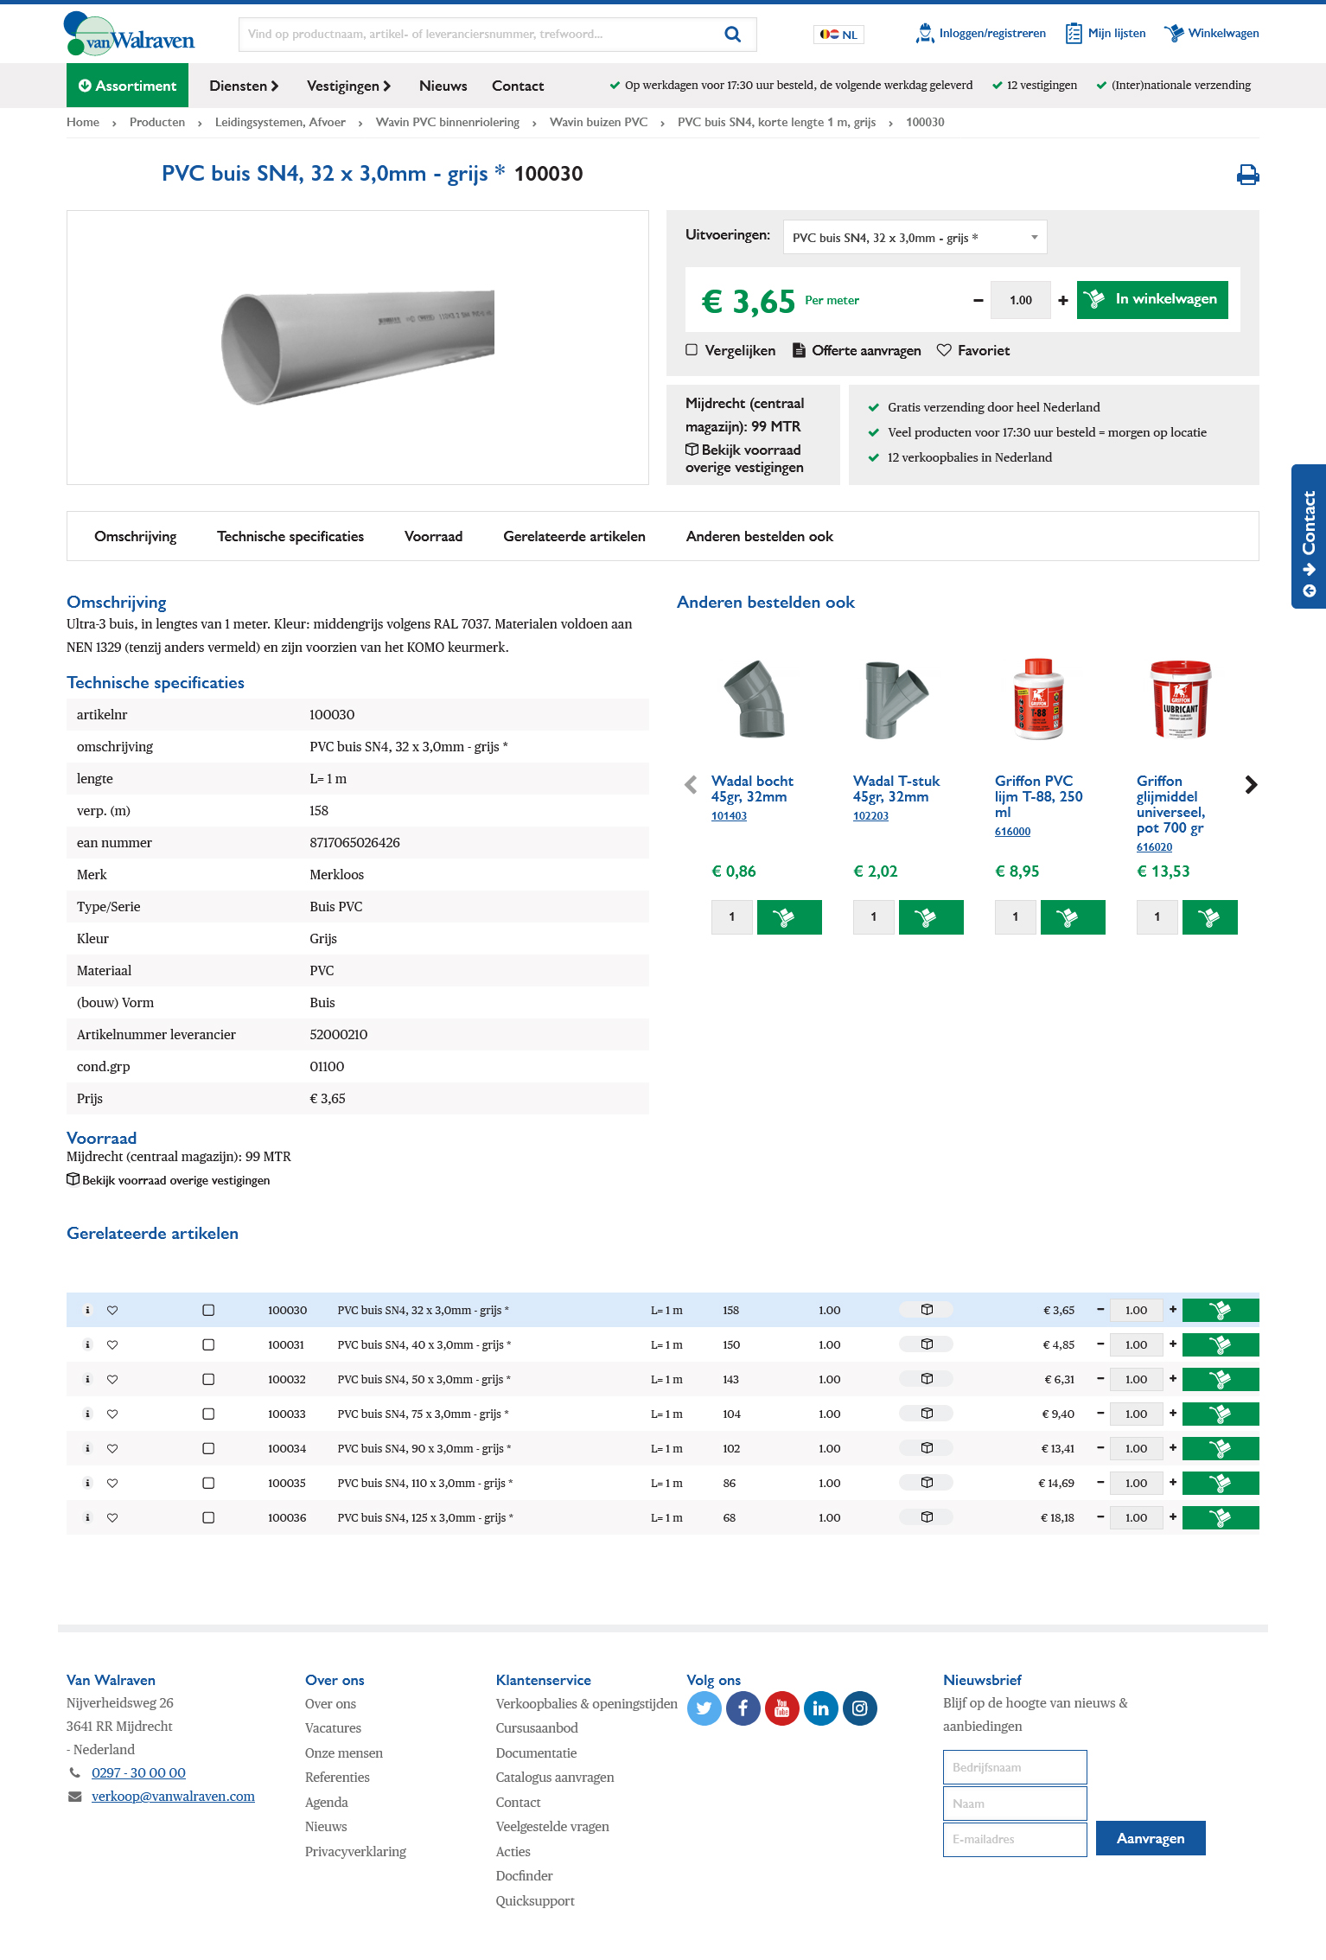Show stock box icon for article 100034
This screenshot has width=1326, height=1960.
pyautogui.click(x=927, y=1448)
